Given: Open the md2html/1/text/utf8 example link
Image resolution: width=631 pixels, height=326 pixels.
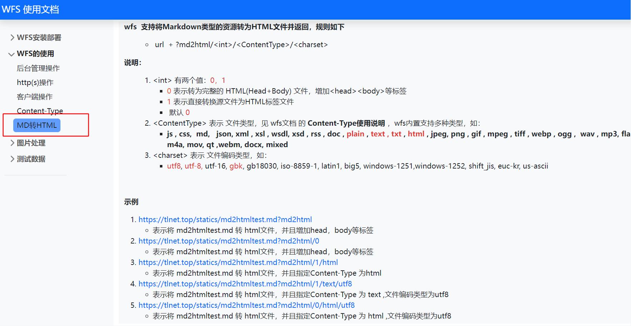Looking at the screenshot, I should click(245, 284).
